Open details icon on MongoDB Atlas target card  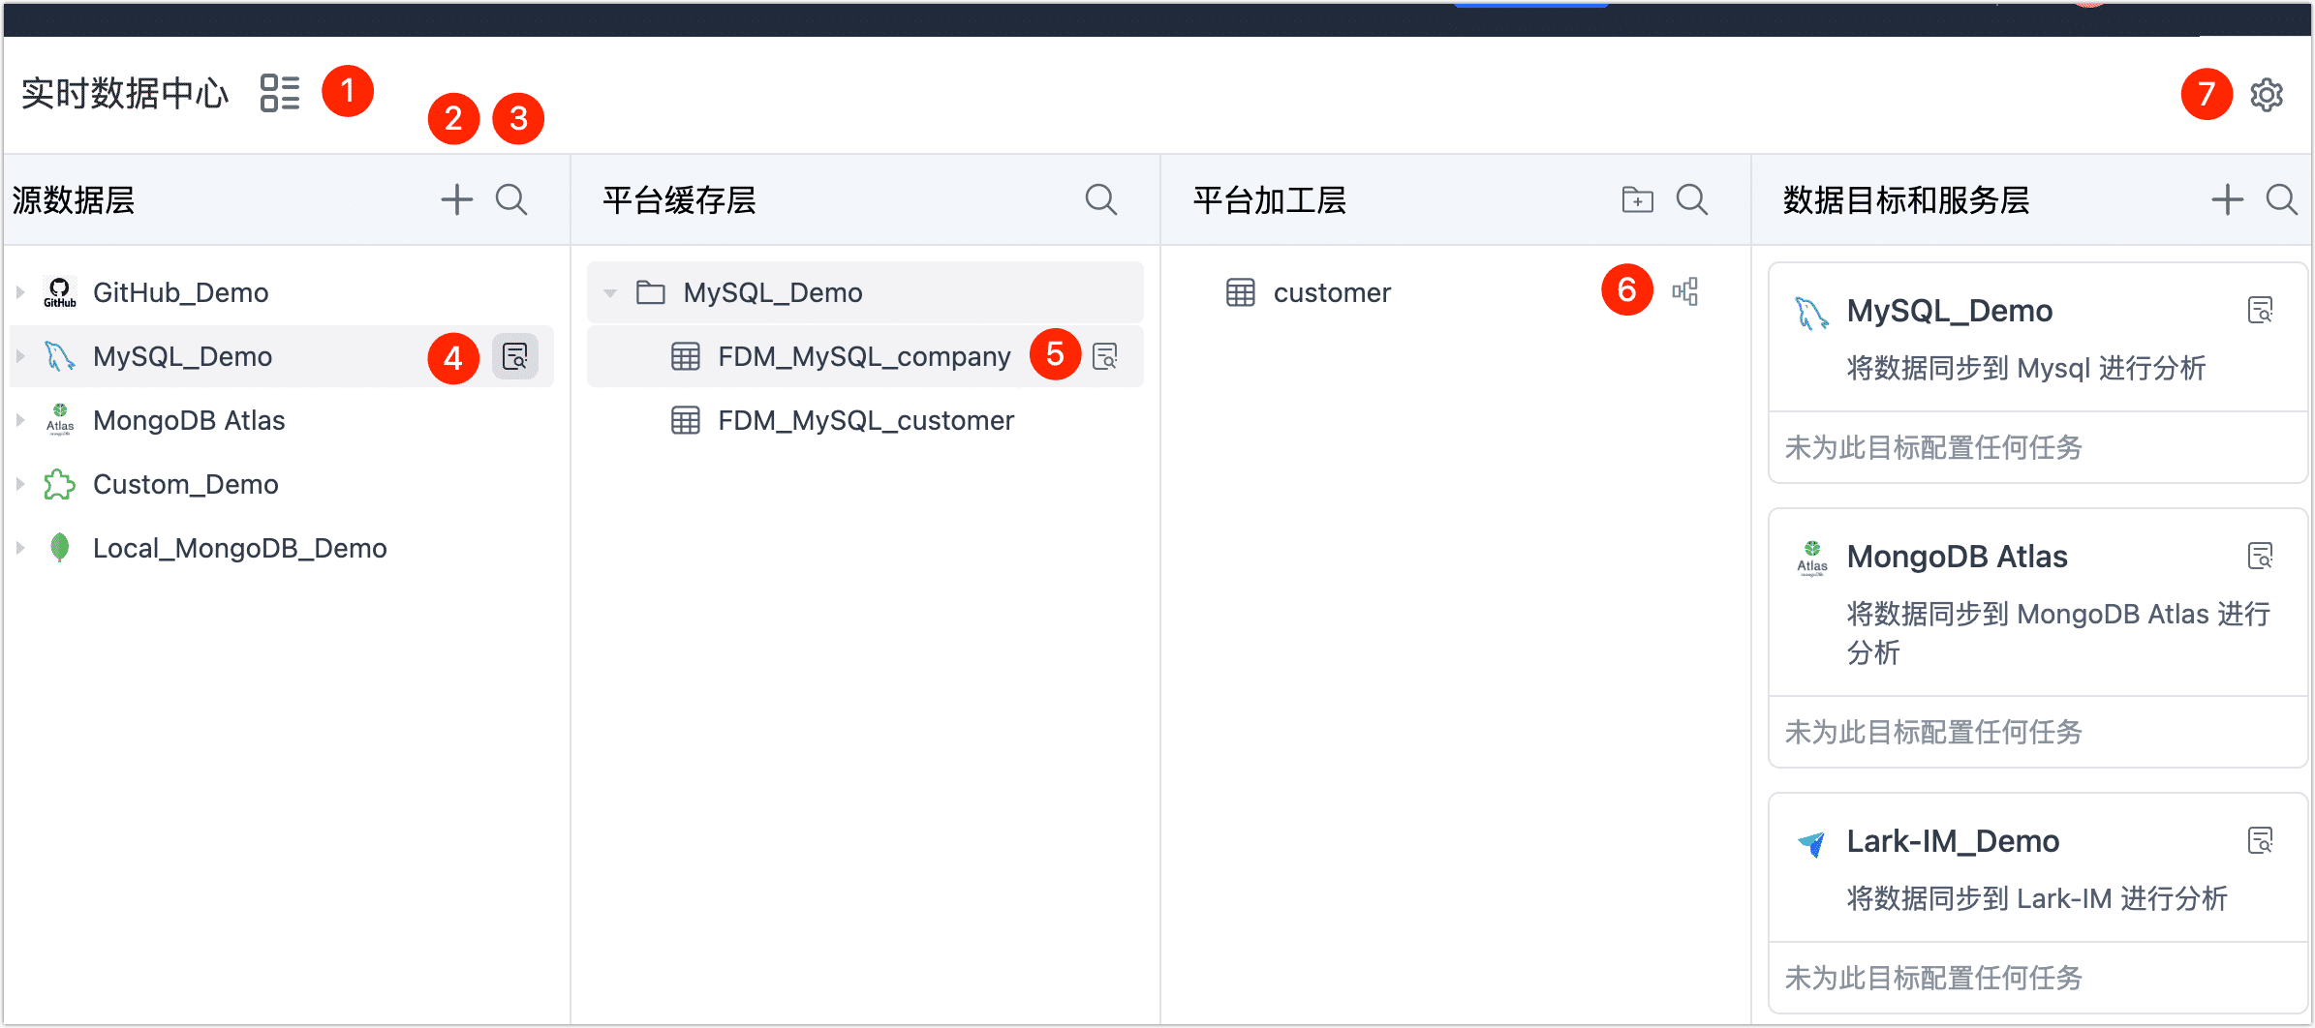pos(2260,557)
